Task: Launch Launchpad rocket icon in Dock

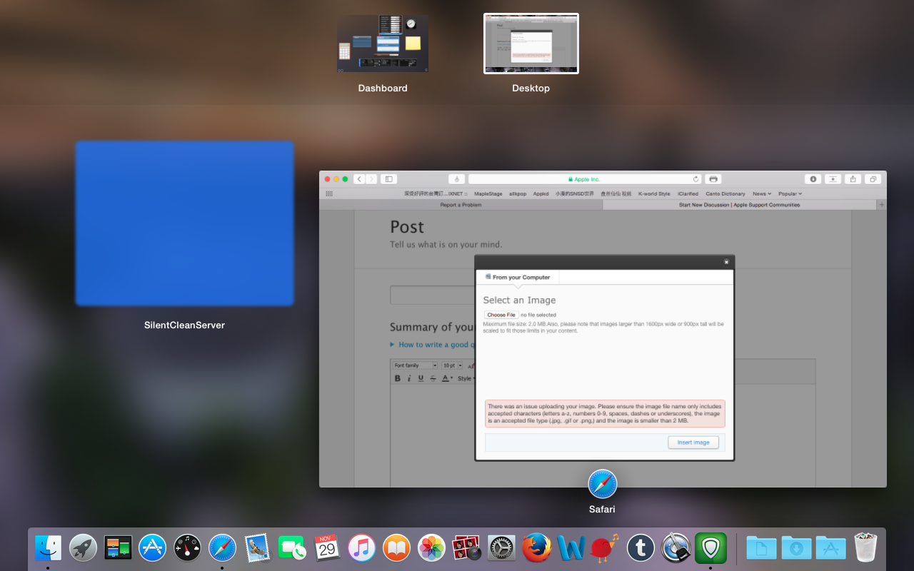Action: [x=83, y=548]
